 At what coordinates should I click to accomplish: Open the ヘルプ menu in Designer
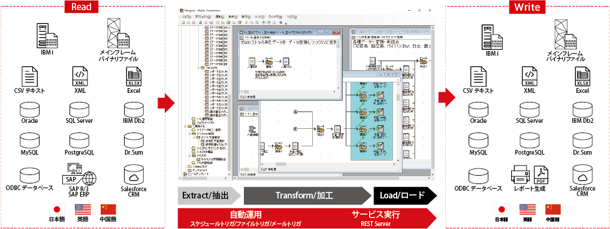point(292,17)
